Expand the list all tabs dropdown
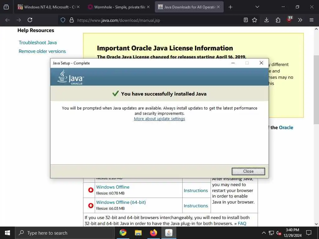This screenshot has height=239, width=319. [257, 7]
